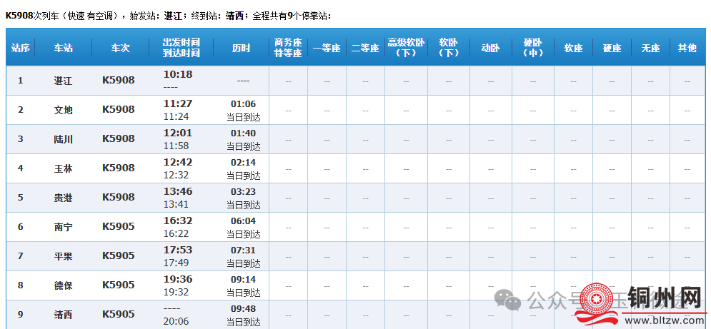Screen dimensions: 711x329
Task: Click the 站序 column header
Action: (21, 48)
